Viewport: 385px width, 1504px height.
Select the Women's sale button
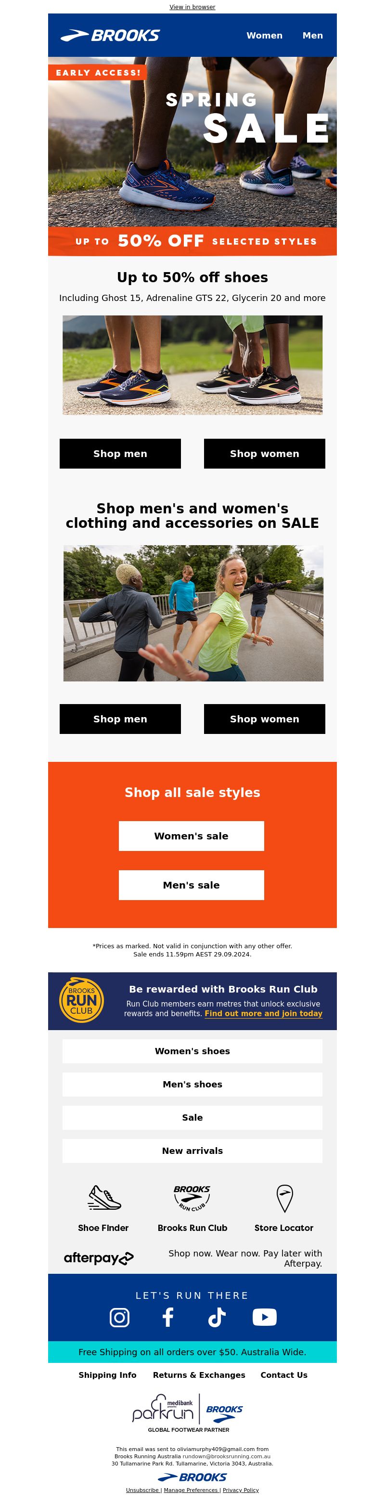tap(192, 836)
